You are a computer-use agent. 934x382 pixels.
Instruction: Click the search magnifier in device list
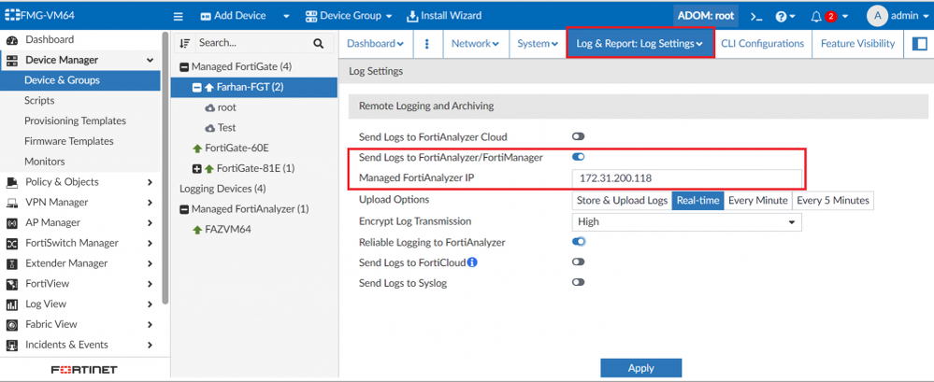coord(319,43)
